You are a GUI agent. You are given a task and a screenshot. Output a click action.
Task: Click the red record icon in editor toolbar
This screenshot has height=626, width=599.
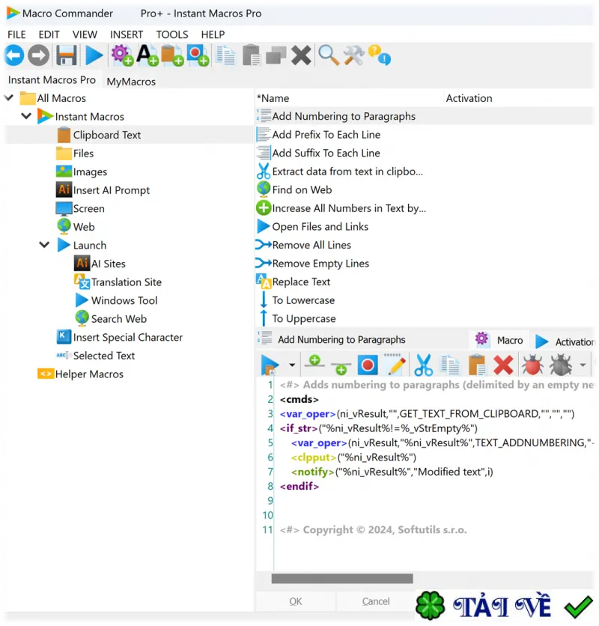click(x=368, y=365)
